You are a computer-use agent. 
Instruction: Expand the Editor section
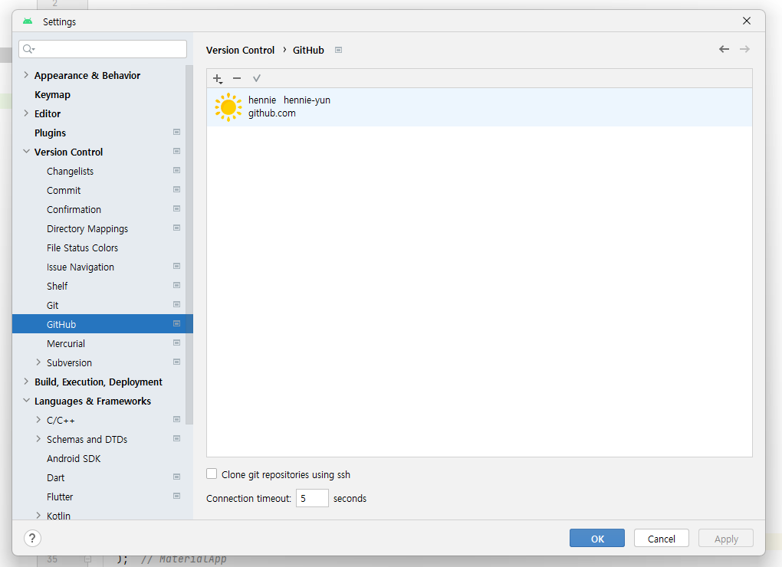coord(26,113)
